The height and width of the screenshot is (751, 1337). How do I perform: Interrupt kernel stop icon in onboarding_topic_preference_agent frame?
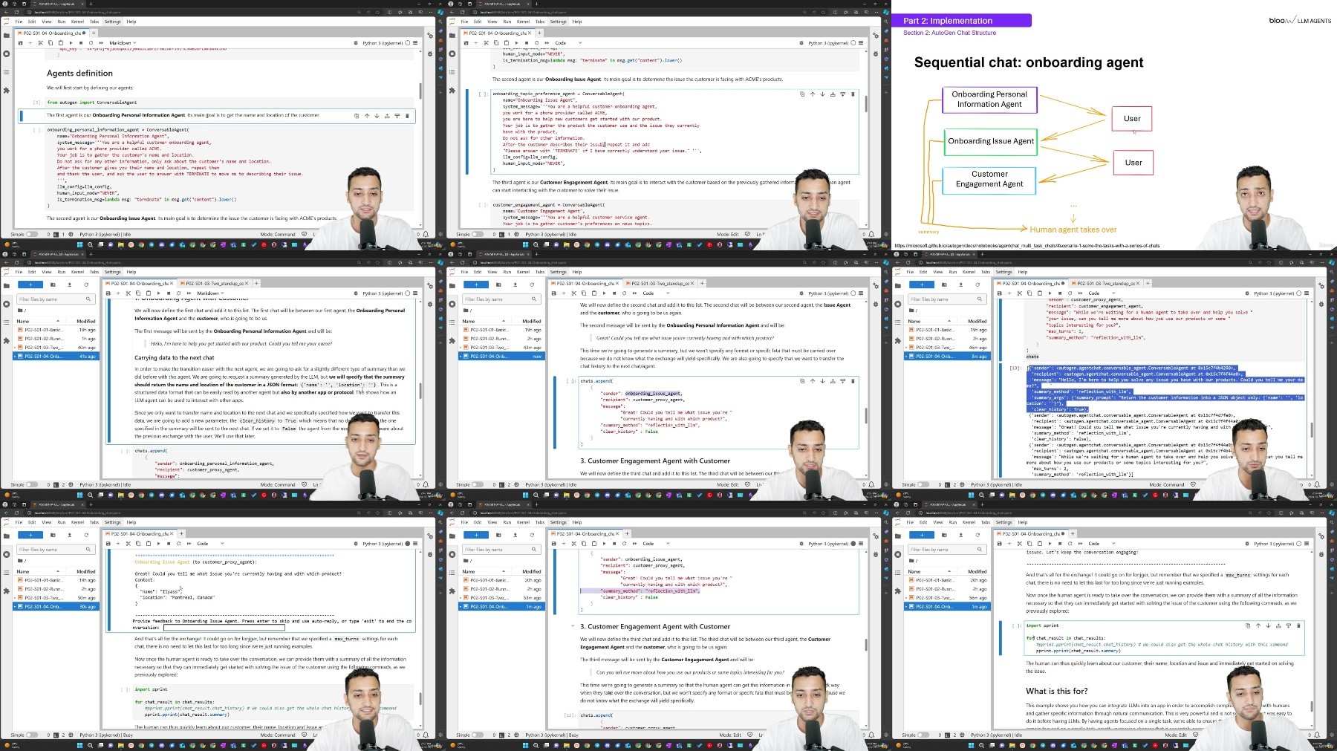click(x=526, y=43)
